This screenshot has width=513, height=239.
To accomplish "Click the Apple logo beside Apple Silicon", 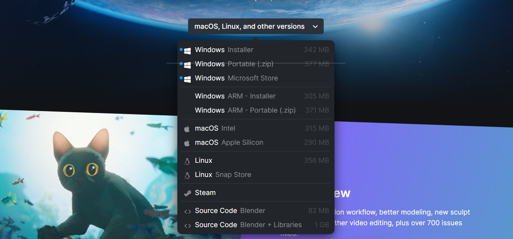I will coord(187,143).
